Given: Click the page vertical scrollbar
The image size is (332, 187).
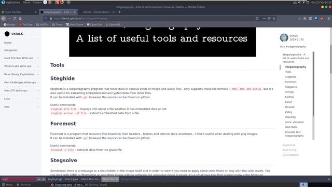Looking at the screenshot, I should (330, 59).
